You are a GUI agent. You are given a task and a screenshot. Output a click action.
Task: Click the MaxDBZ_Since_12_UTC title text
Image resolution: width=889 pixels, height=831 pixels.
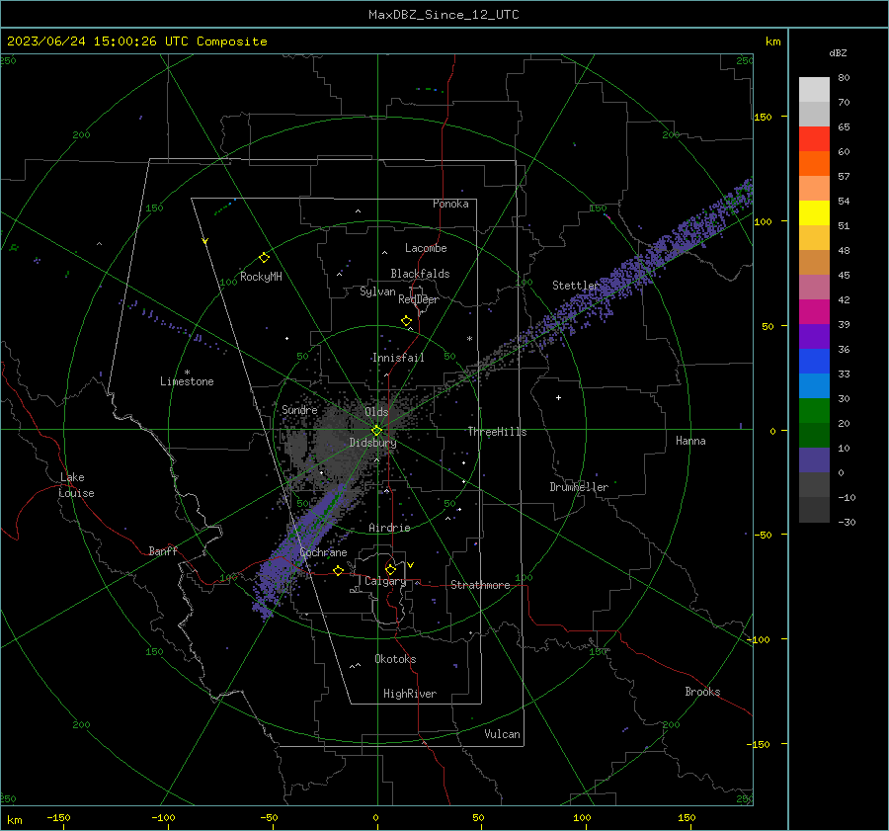444,15
